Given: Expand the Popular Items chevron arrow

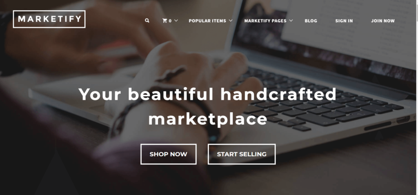Looking at the screenshot, I should pos(230,20).
